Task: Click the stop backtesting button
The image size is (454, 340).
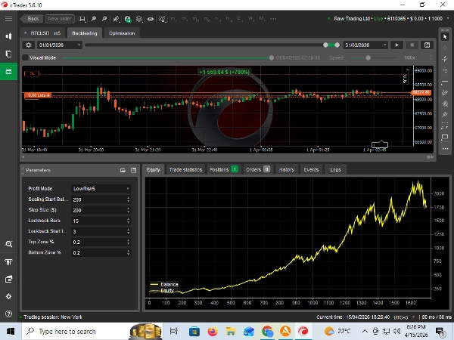Action: coord(412,45)
